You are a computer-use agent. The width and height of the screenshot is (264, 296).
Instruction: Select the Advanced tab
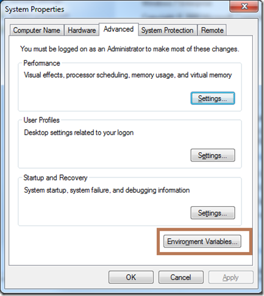point(119,29)
